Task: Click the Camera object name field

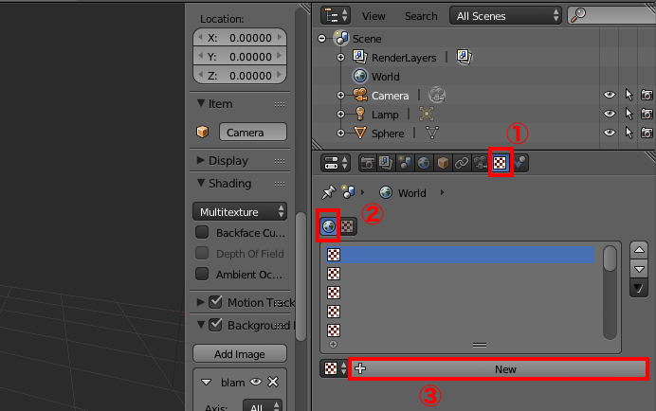Action: pos(253,133)
